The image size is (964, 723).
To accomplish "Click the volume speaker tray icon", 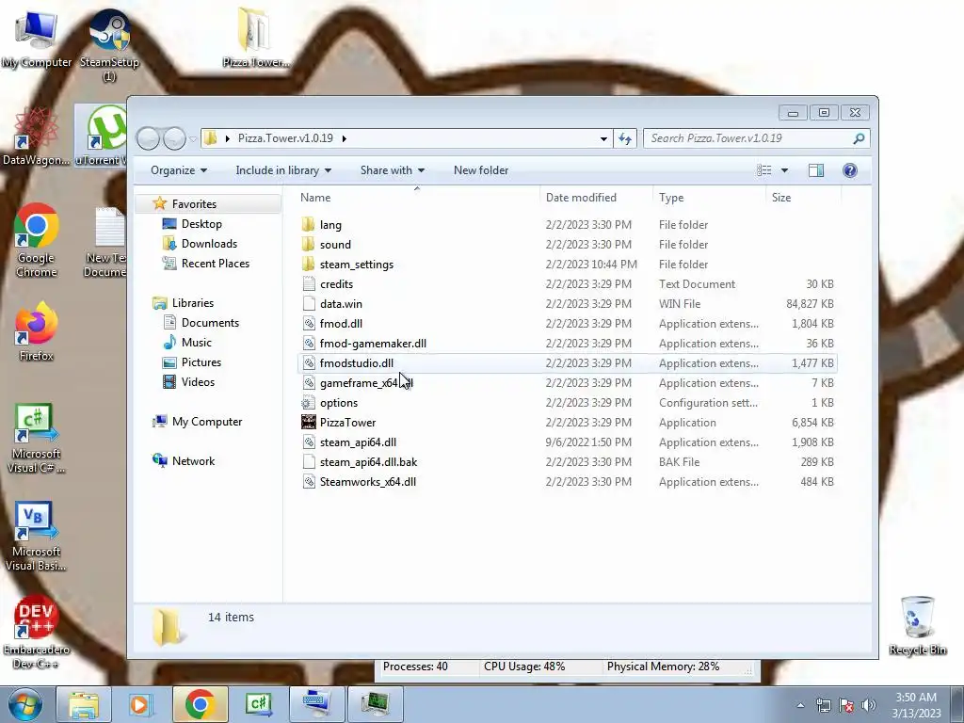I will 868,705.
